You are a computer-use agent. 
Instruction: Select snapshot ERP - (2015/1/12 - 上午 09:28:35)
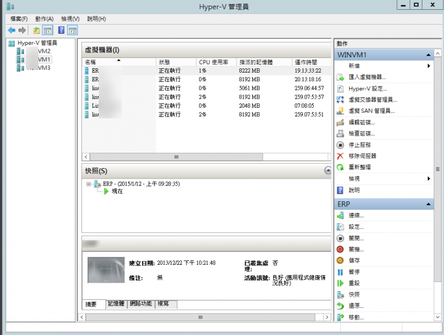[x=141, y=184]
